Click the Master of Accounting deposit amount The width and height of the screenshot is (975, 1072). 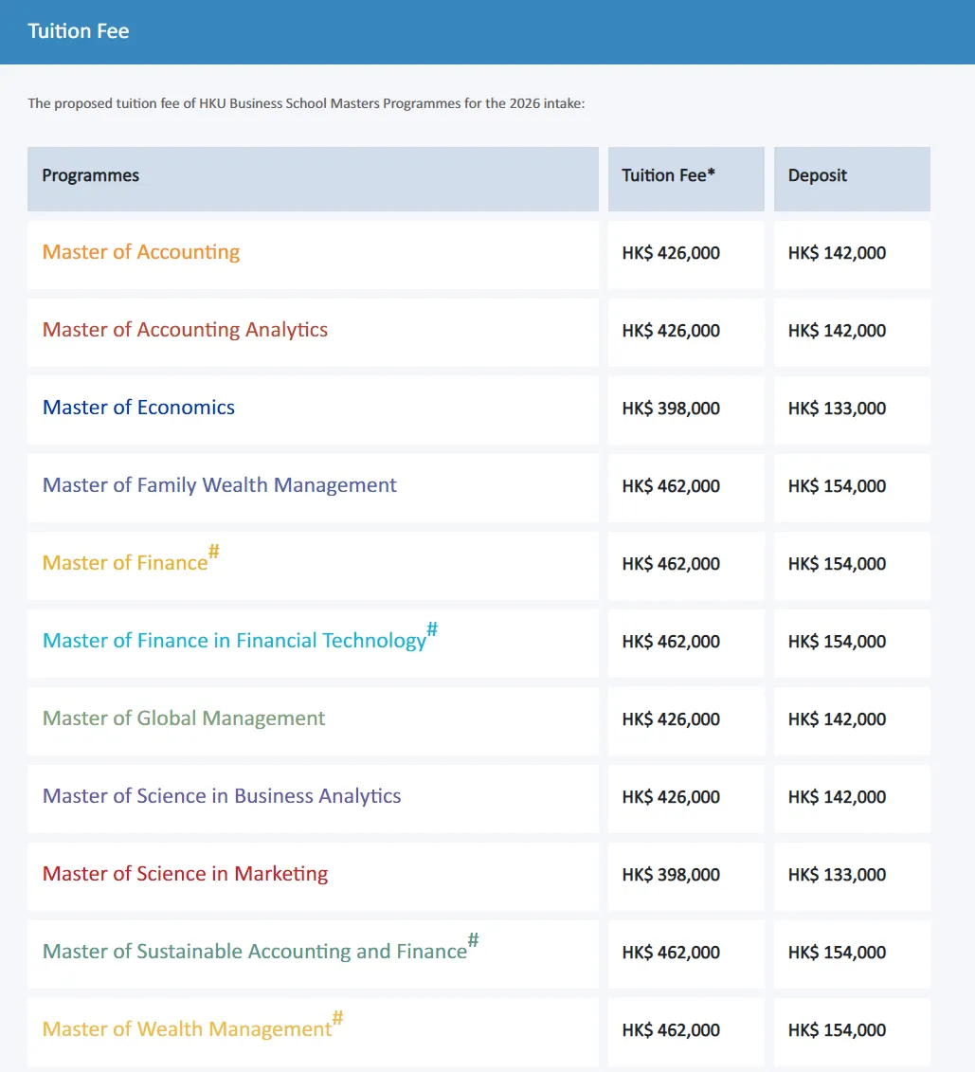pos(837,253)
